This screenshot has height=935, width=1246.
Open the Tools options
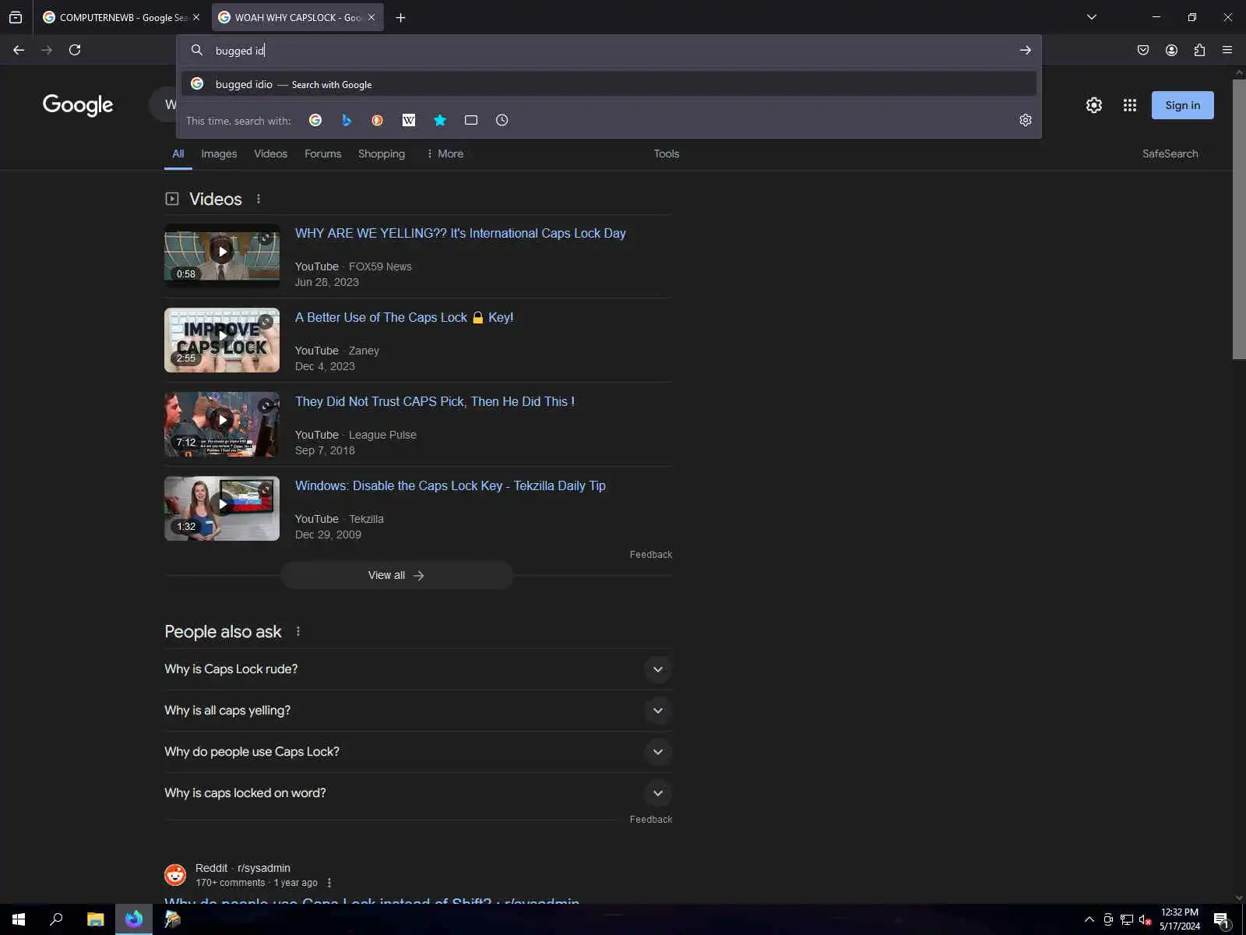point(667,153)
